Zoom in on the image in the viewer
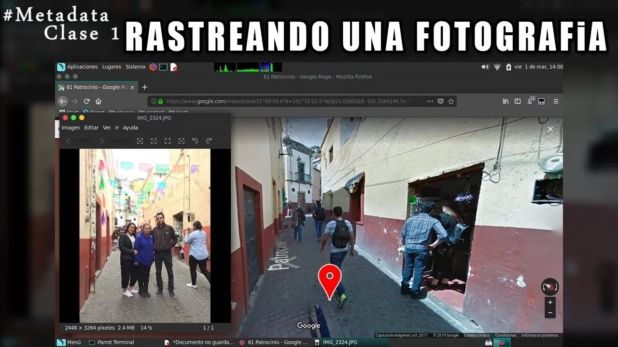618x347 pixels. [x=140, y=141]
